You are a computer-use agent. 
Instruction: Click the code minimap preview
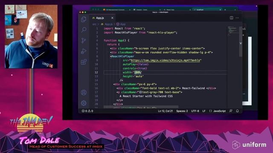tap(233, 31)
